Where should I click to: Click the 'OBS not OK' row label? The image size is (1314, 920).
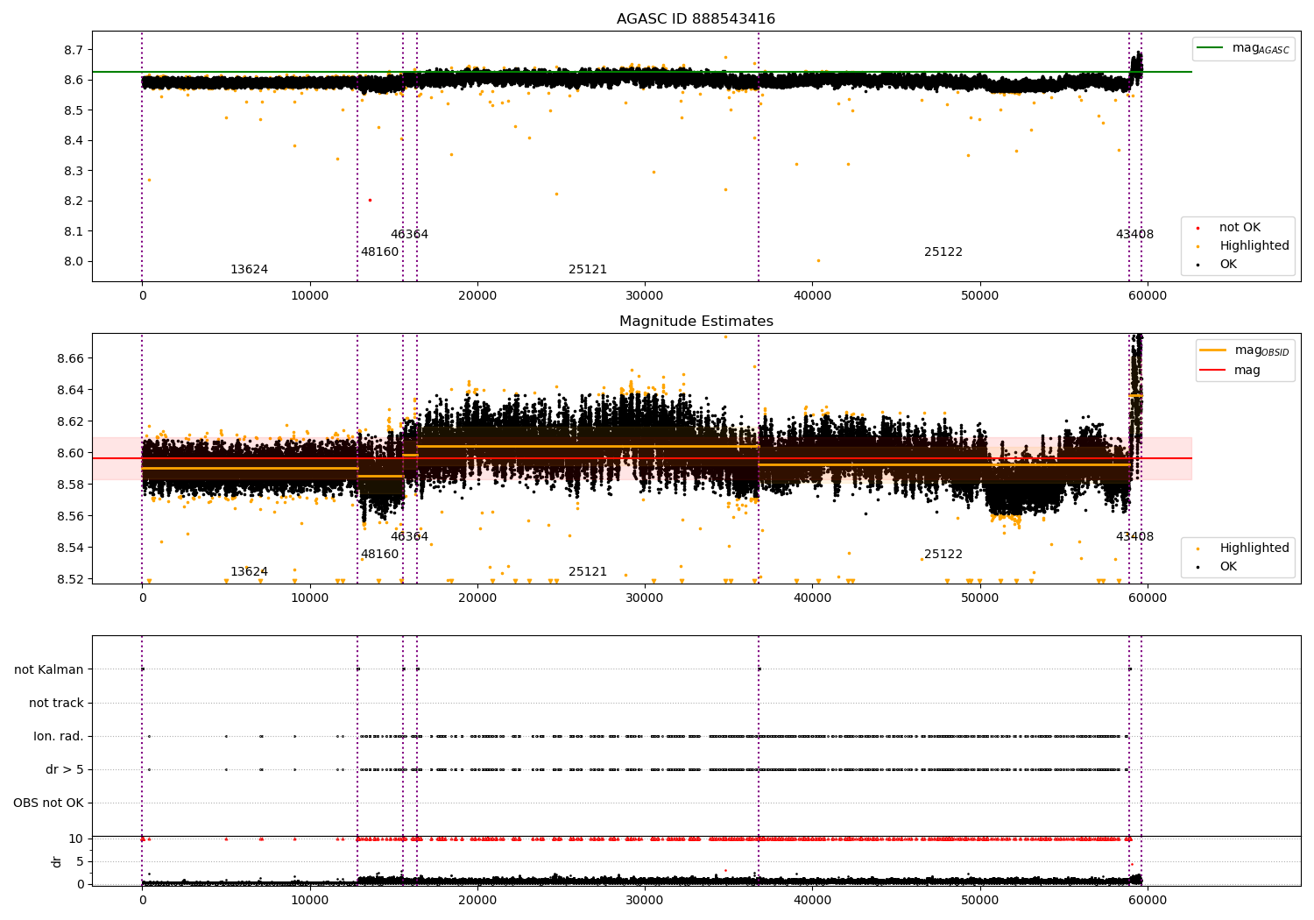coord(48,803)
